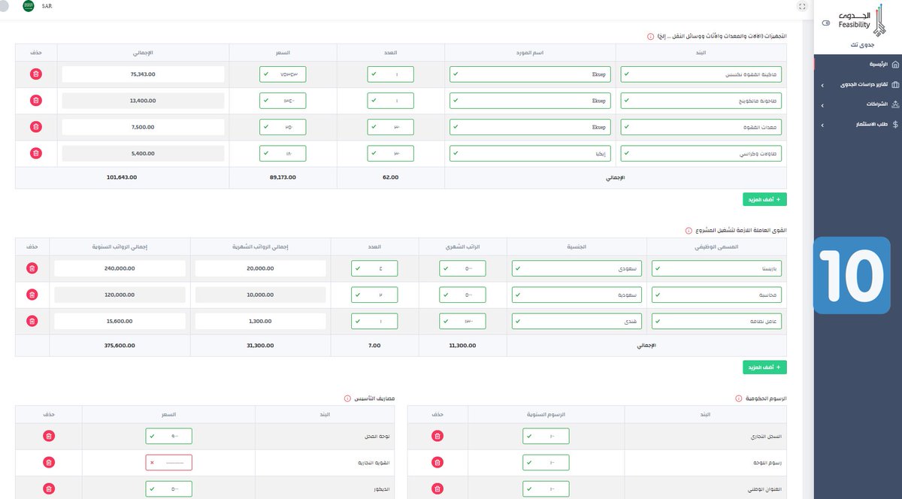Edit supplier Ekuep in 13,400.00 row
The height and width of the screenshot is (499, 902).
click(530, 101)
